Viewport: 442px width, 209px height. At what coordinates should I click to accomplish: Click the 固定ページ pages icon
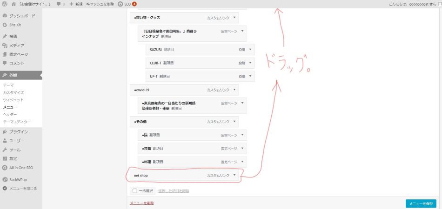[x=5, y=54]
